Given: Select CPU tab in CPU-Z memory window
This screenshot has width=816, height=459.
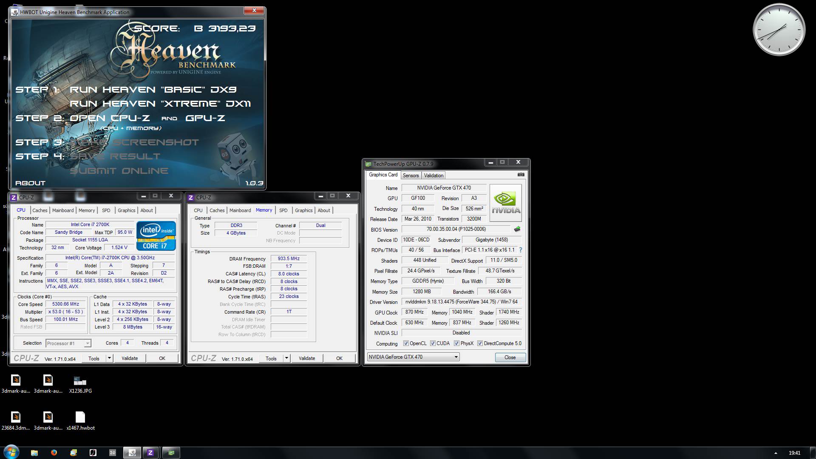Looking at the screenshot, I should 198,210.
